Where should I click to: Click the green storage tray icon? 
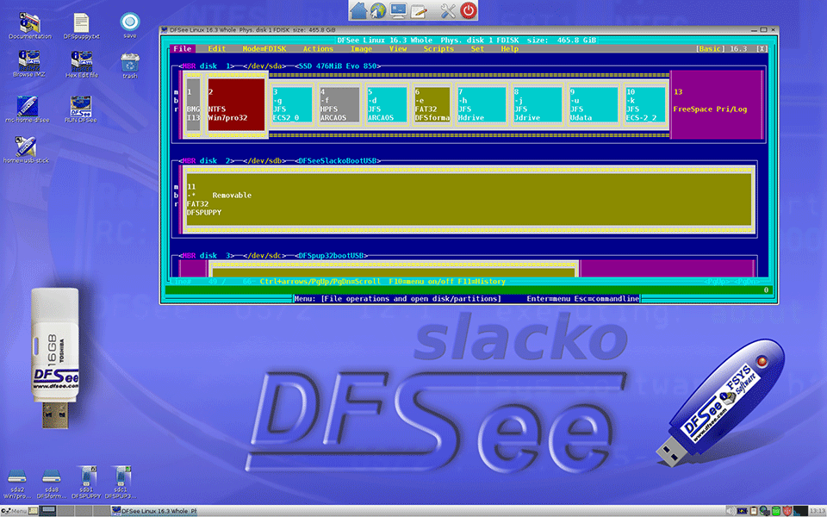(776, 511)
